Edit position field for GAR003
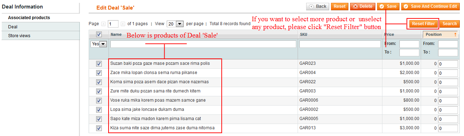The height and width of the screenshot is (136, 464). coord(448,92)
